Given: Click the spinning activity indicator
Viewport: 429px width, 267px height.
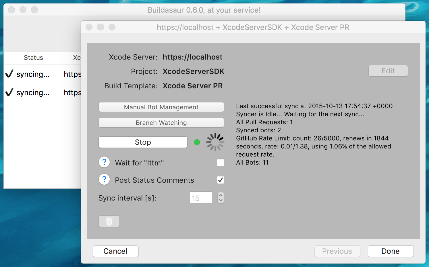Looking at the screenshot, I should [x=215, y=142].
